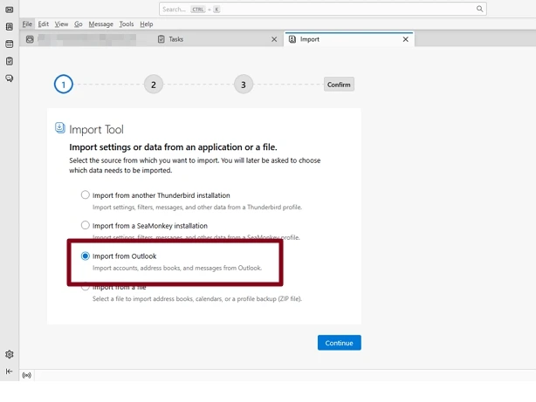Choose the Import from Outlook option
This screenshot has width=536, height=402.
pyautogui.click(x=86, y=256)
